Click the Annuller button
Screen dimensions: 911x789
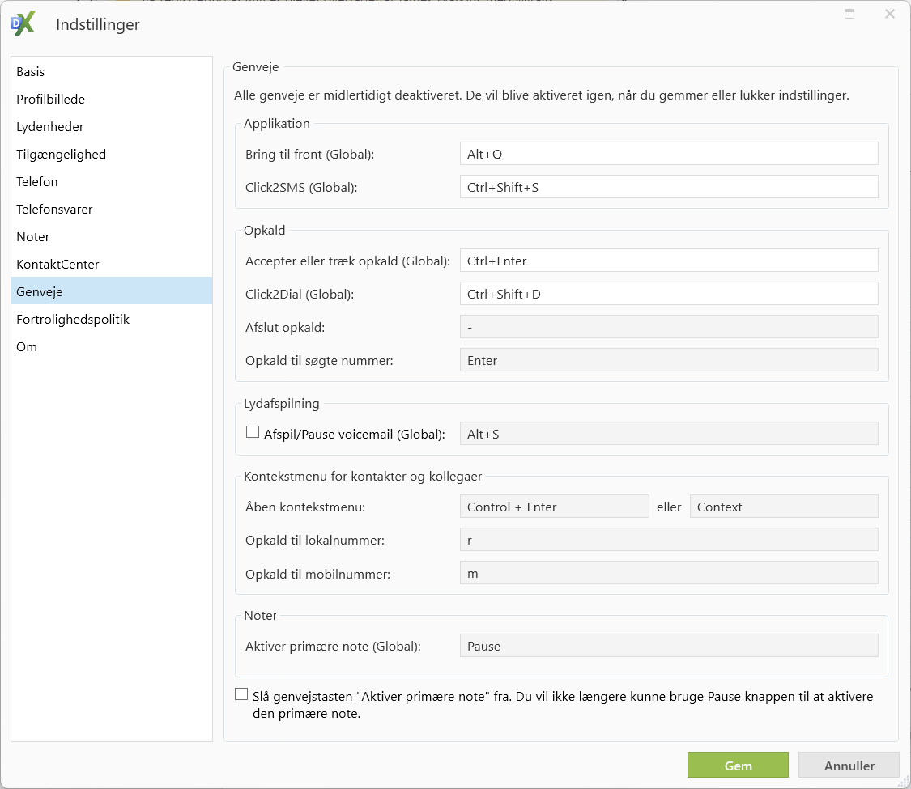[849, 766]
